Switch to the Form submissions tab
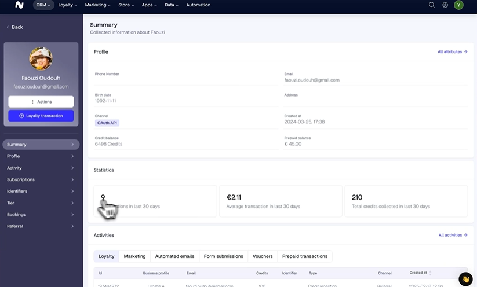The width and height of the screenshot is (477, 287). [x=224, y=256]
